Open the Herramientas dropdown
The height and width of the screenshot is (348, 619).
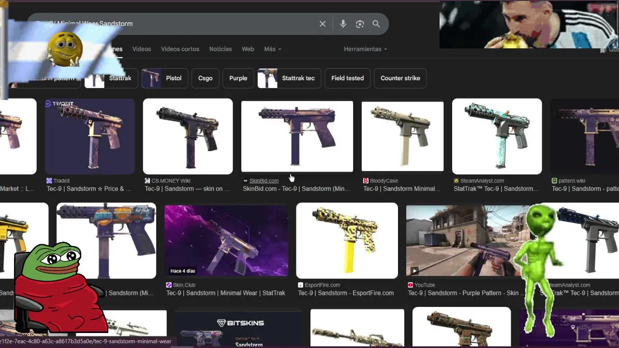click(x=366, y=49)
